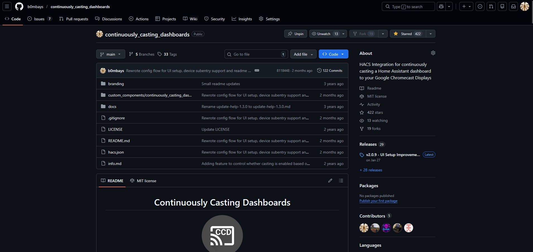Expand the main branch selector
The width and height of the screenshot is (533, 252).
(x=110, y=54)
